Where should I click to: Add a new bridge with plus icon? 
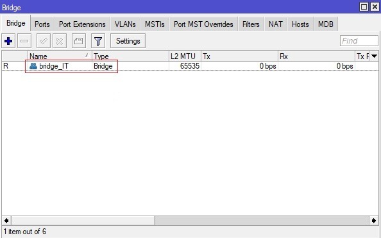click(8, 41)
